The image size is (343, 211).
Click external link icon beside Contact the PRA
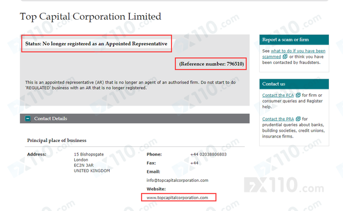298,119
